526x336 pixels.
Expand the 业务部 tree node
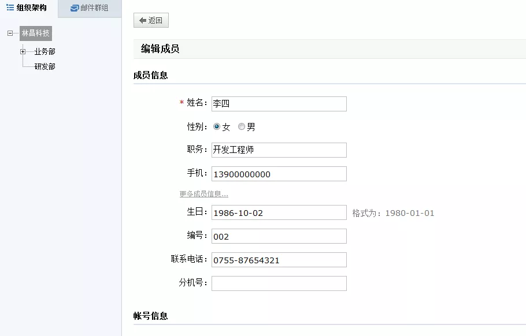point(23,52)
